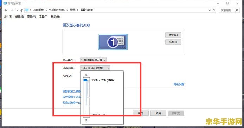
Task: Open 分辨率(R) resolution dropdown
Action: [x=95, y=68]
